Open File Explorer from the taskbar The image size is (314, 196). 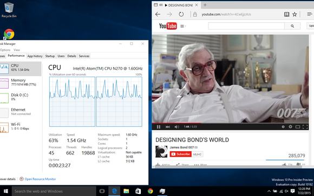click(x=126, y=191)
